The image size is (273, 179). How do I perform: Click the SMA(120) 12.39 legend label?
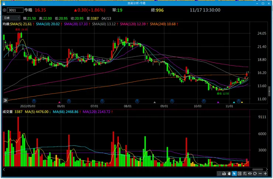pyautogui.click(x=133, y=24)
